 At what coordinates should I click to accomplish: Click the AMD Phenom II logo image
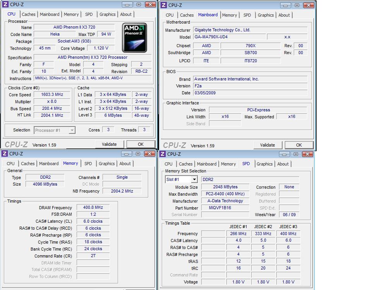[134, 38]
